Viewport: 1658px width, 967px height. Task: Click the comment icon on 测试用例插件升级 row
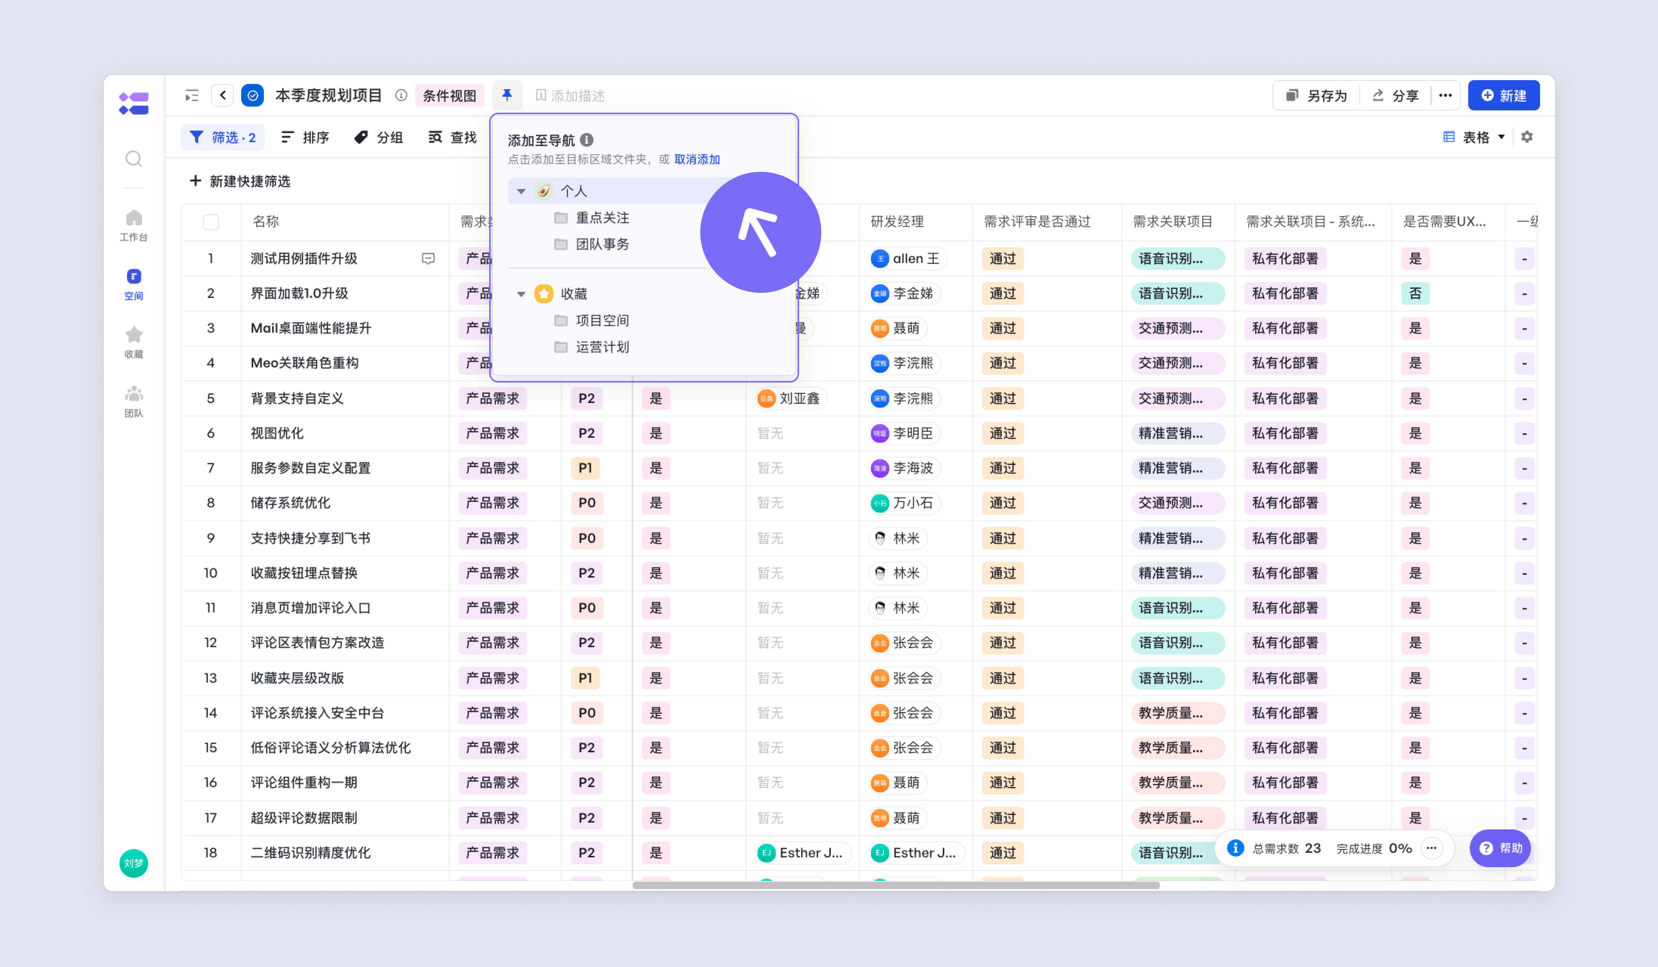click(428, 259)
